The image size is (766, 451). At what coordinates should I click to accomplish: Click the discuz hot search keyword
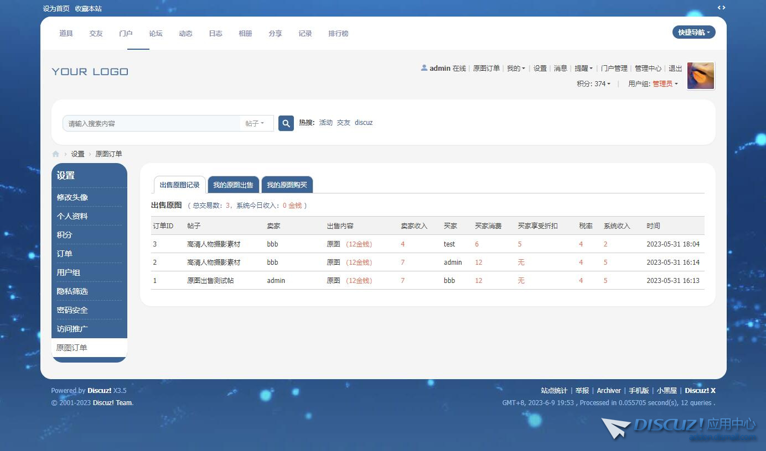[x=364, y=123]
